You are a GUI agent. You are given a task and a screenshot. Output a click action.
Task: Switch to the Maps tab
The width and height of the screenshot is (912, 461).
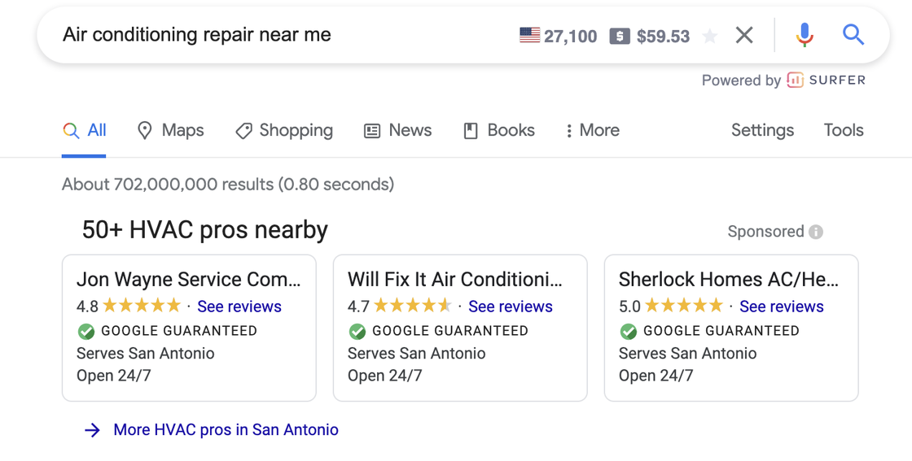click(170, 130)
